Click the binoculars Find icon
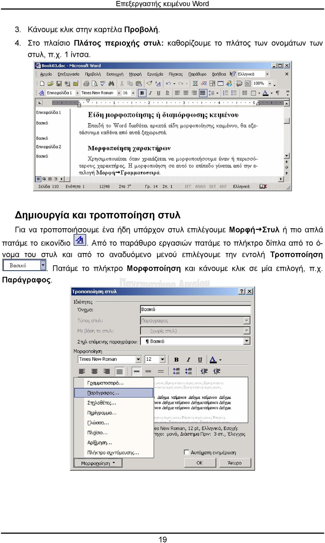This screenshot has height=543, width=325. click(x=111, y=83)
